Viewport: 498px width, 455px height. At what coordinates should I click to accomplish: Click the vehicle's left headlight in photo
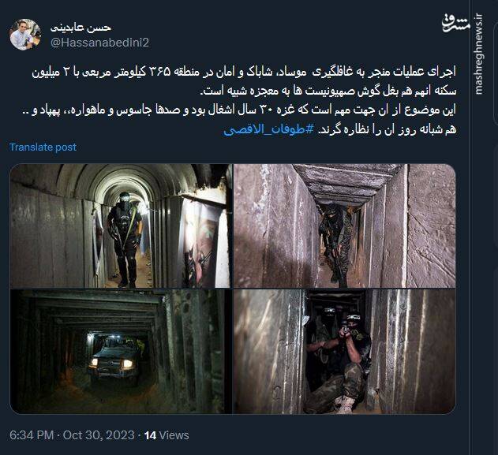click(x=93, y=363)
